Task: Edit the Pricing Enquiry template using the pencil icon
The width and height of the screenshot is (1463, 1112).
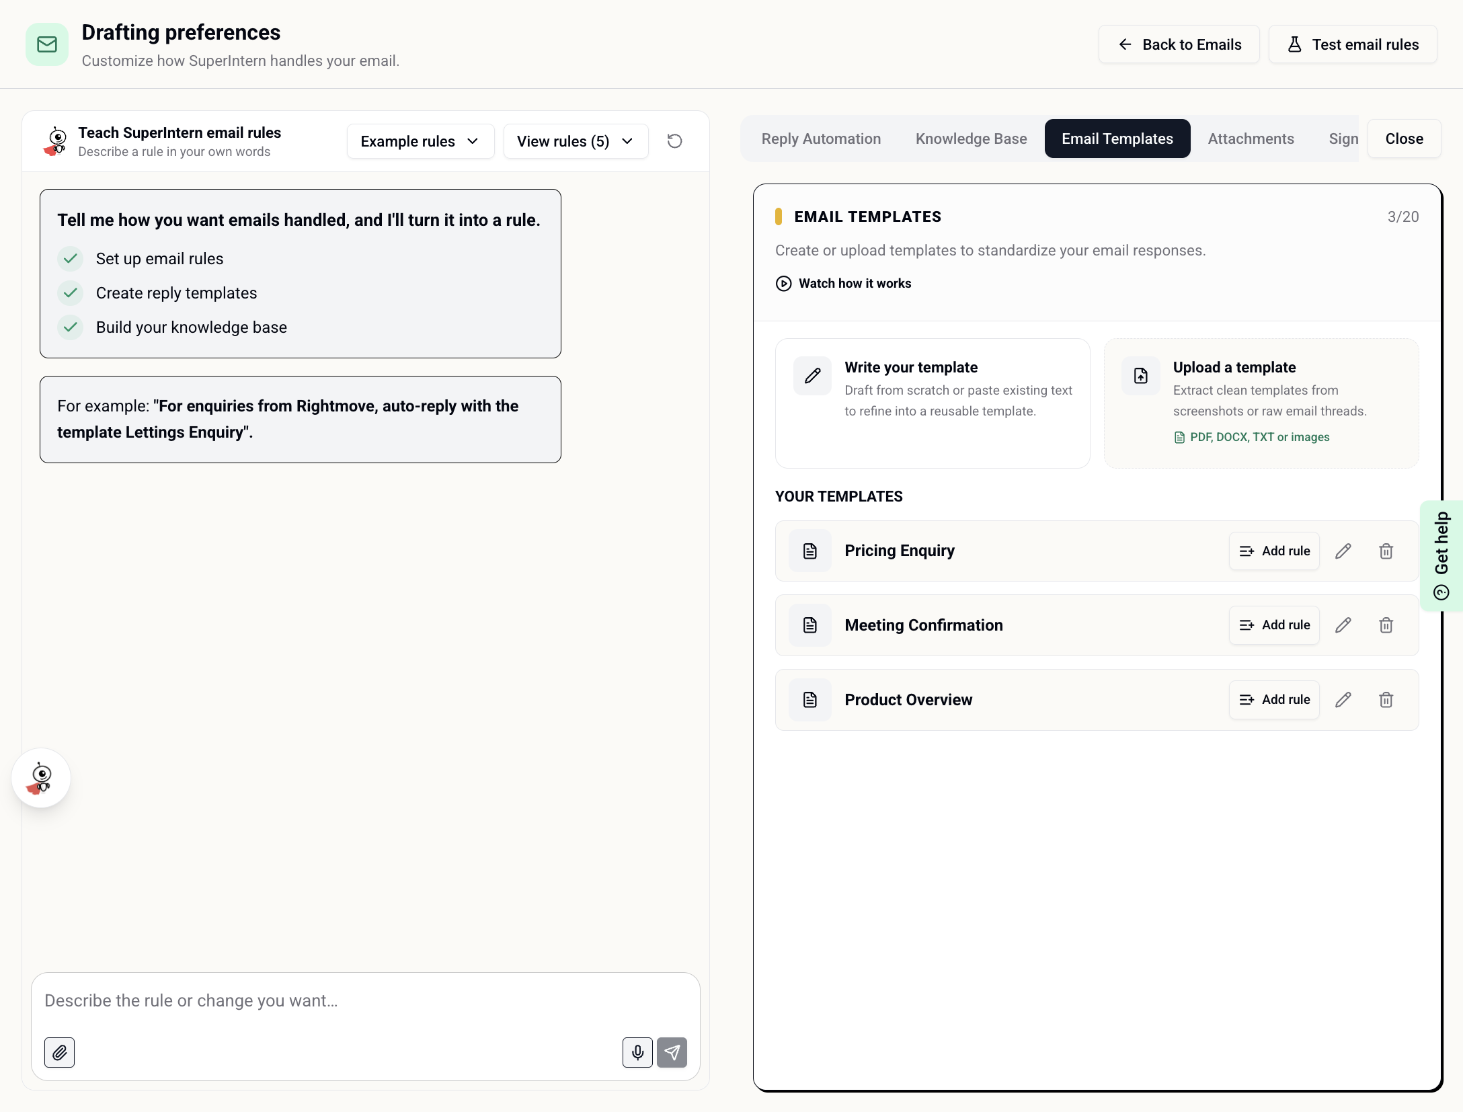Action: point(1343,551)
